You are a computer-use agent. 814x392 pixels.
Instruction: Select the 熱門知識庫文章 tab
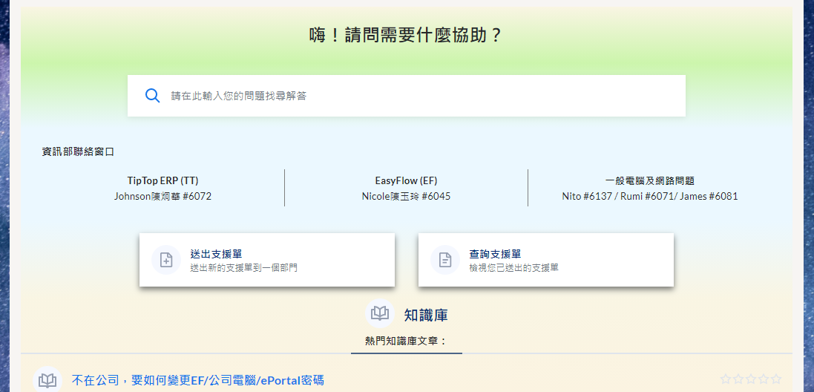click(x=407, y=341)
